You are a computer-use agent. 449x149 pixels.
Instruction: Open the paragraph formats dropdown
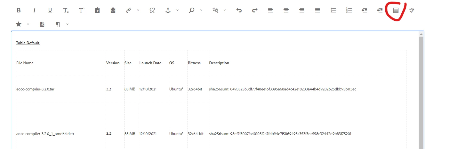[x=67, y=24]
